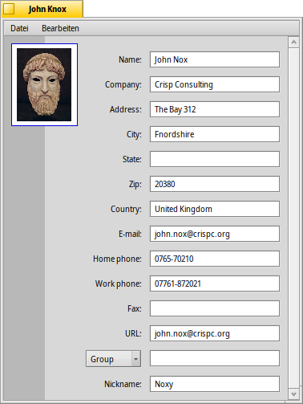Open the Group dropdown menu

113,358
